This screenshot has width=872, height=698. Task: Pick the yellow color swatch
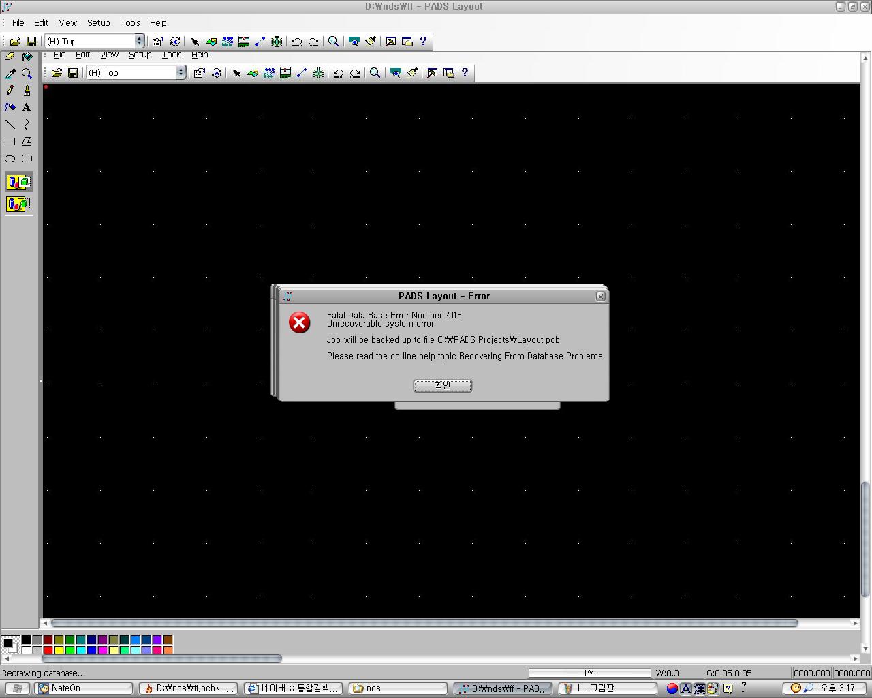(x=59, y=650)
